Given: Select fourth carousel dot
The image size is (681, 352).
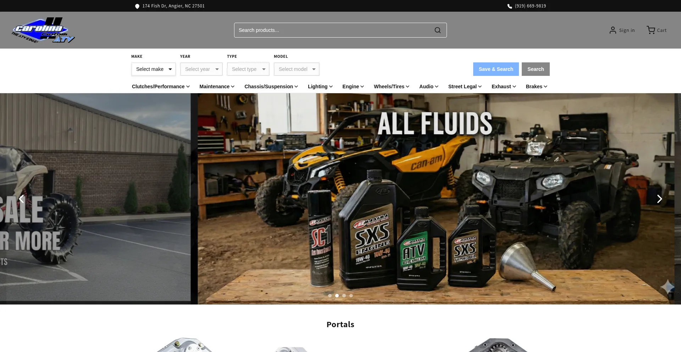Looking at the screenshot, I should coord(351,296).
